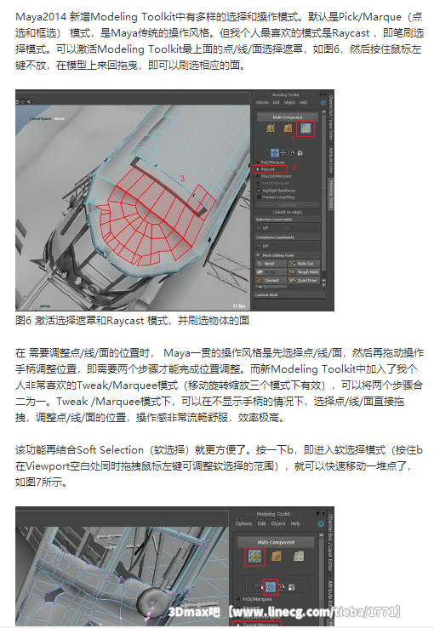Viewport: 434px width, 628px height.
Task: Click Selection Constraints value field in figure 6
Action: click(x=303, y=228)
